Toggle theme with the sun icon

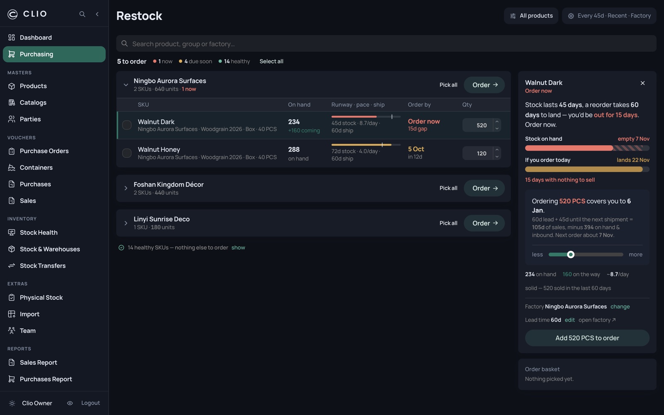click(x=12, y=403)
